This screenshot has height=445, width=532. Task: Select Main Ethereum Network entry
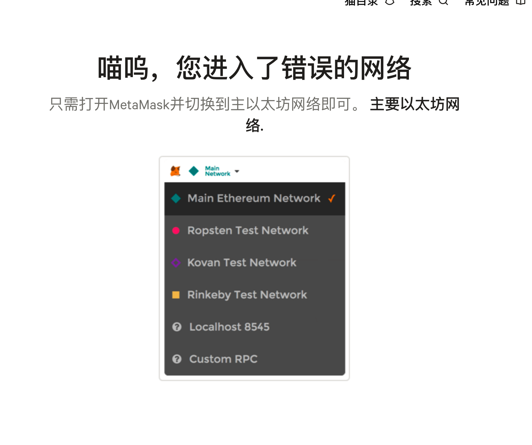coord(255,199)
